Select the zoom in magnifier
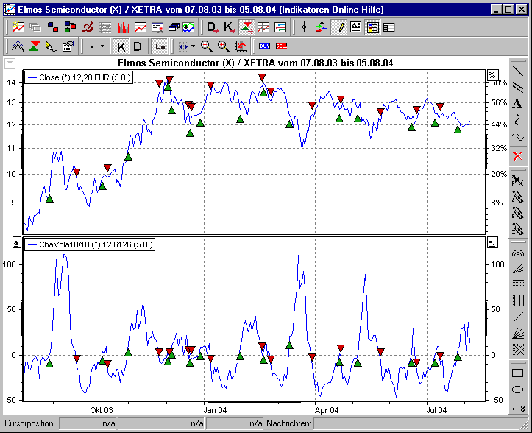 pos(223,46)
